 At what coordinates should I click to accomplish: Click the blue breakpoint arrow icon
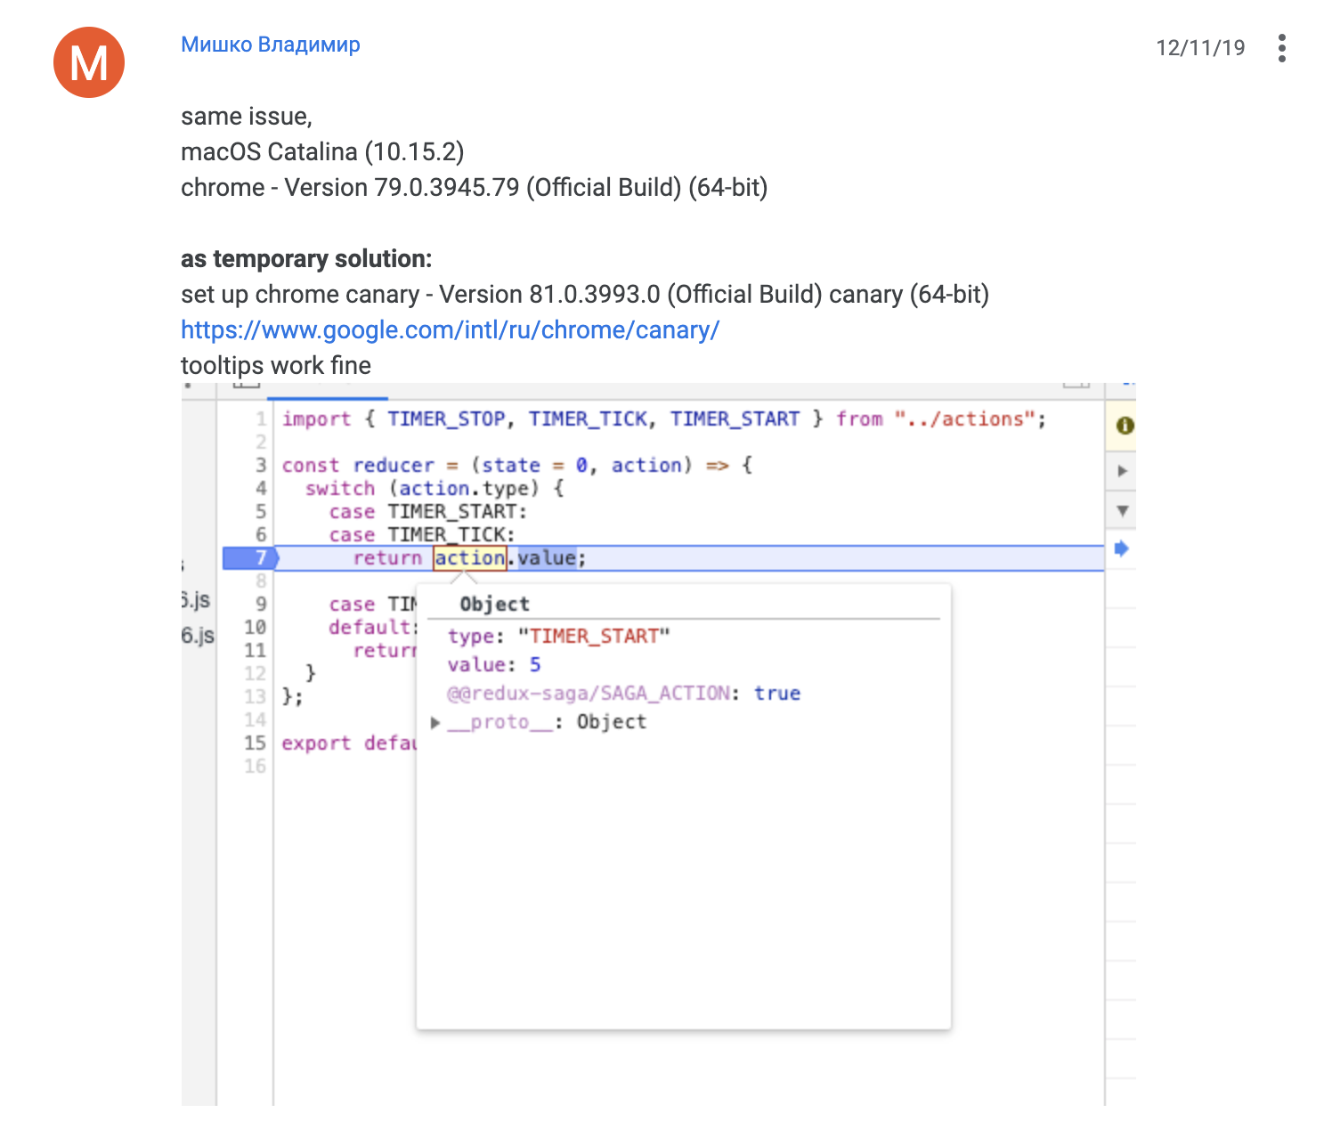(1122, 548)
